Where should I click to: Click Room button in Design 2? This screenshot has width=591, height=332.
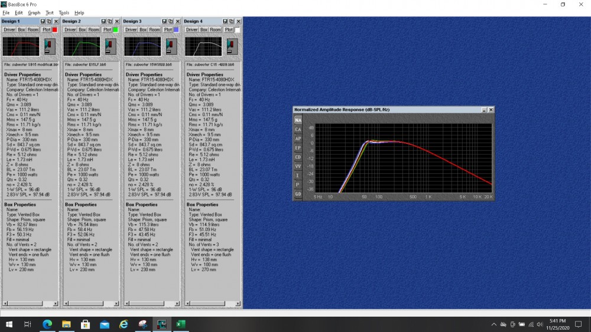(94, 29)
